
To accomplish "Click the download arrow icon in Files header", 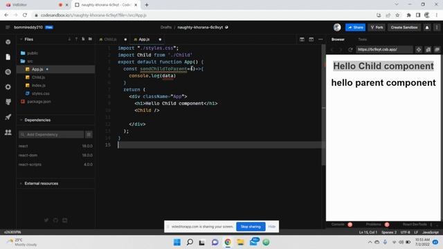I will pos(69,39).
